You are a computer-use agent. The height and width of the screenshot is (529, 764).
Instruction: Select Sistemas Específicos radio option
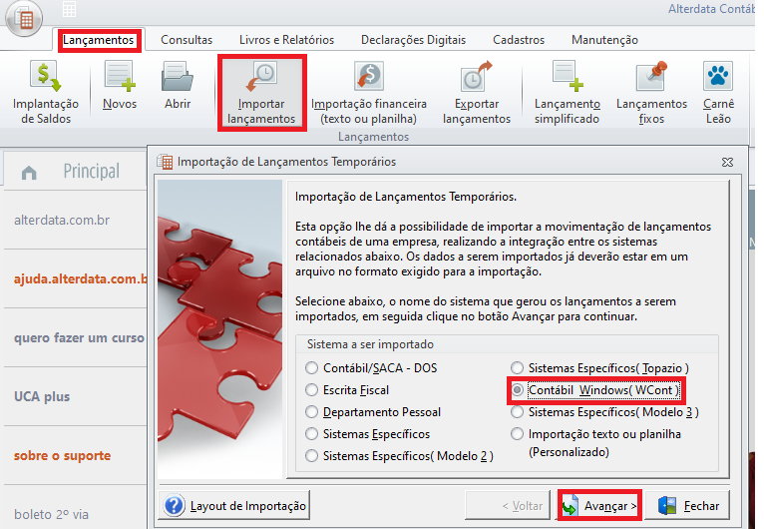311,434
